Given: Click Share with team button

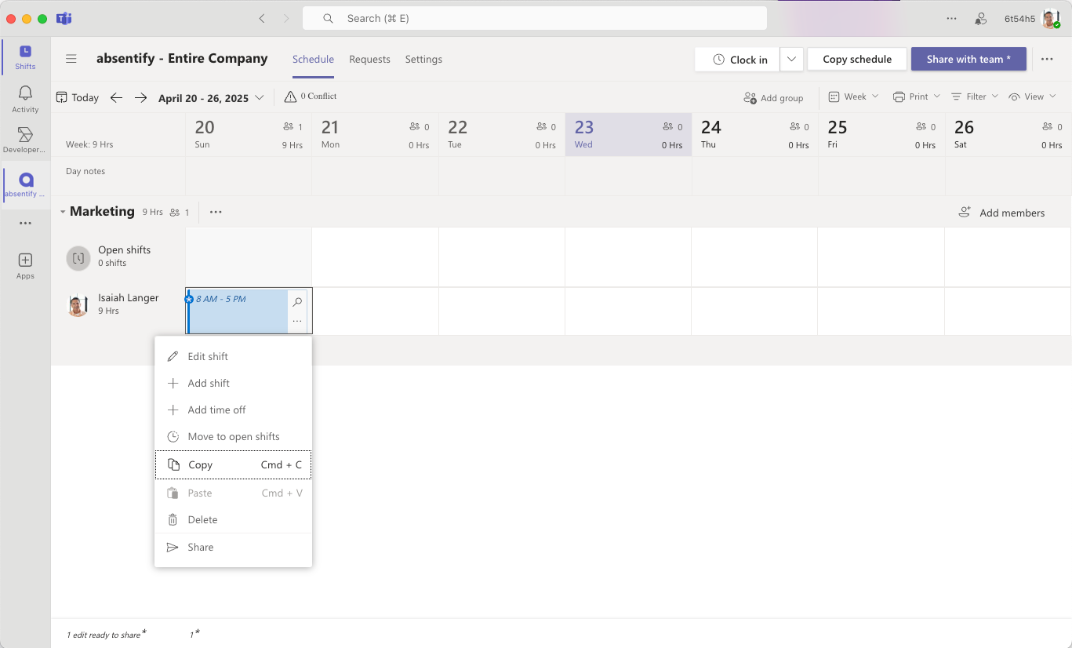Looking at the screenshot, I should pos(968,59).
